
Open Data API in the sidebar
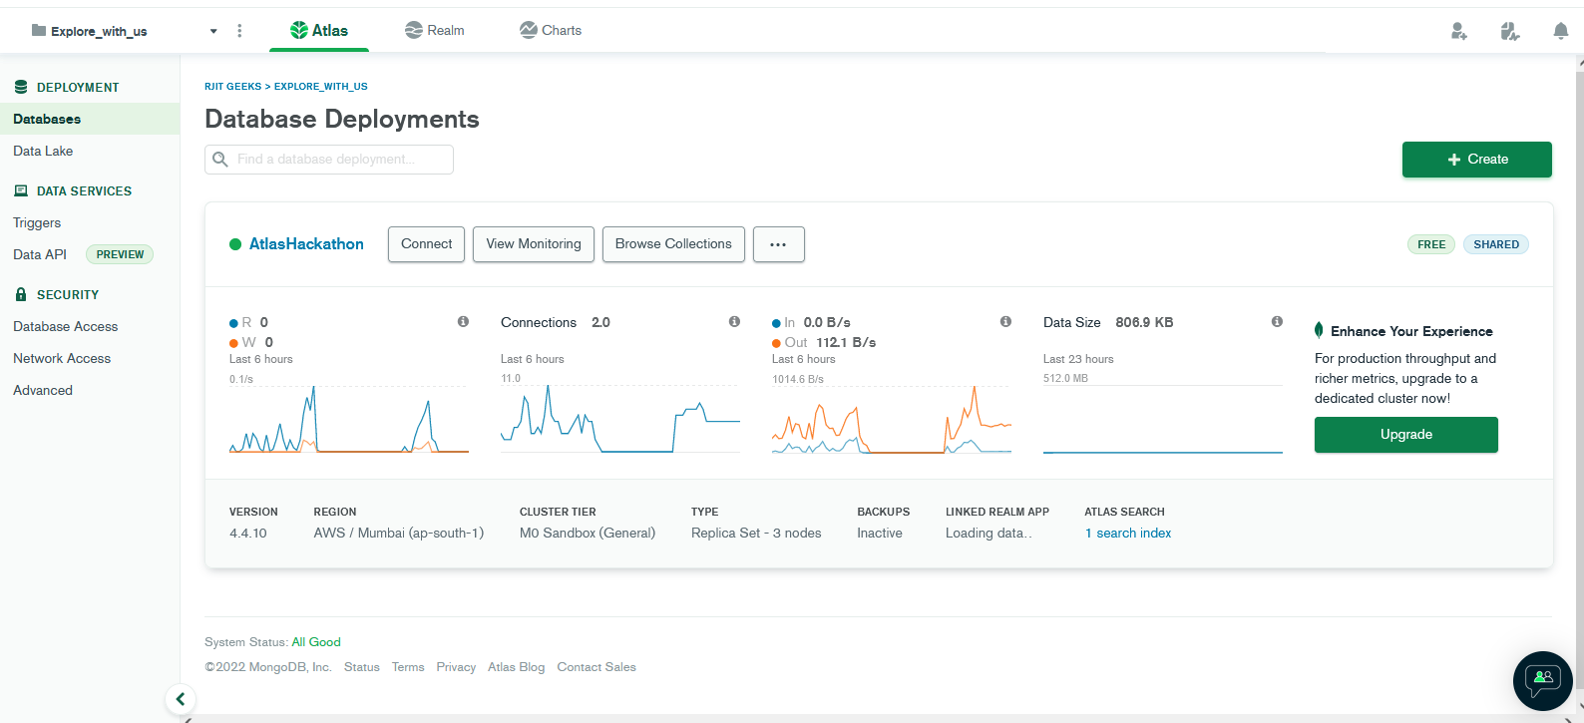(40, 254)
